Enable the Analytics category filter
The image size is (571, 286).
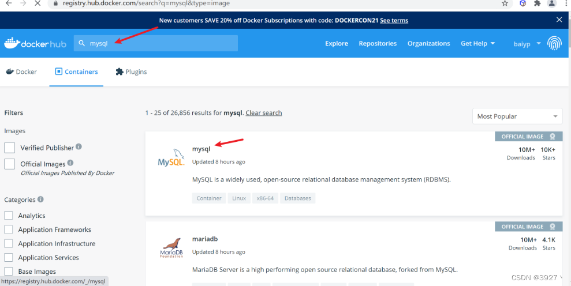(x=9, y=216)
